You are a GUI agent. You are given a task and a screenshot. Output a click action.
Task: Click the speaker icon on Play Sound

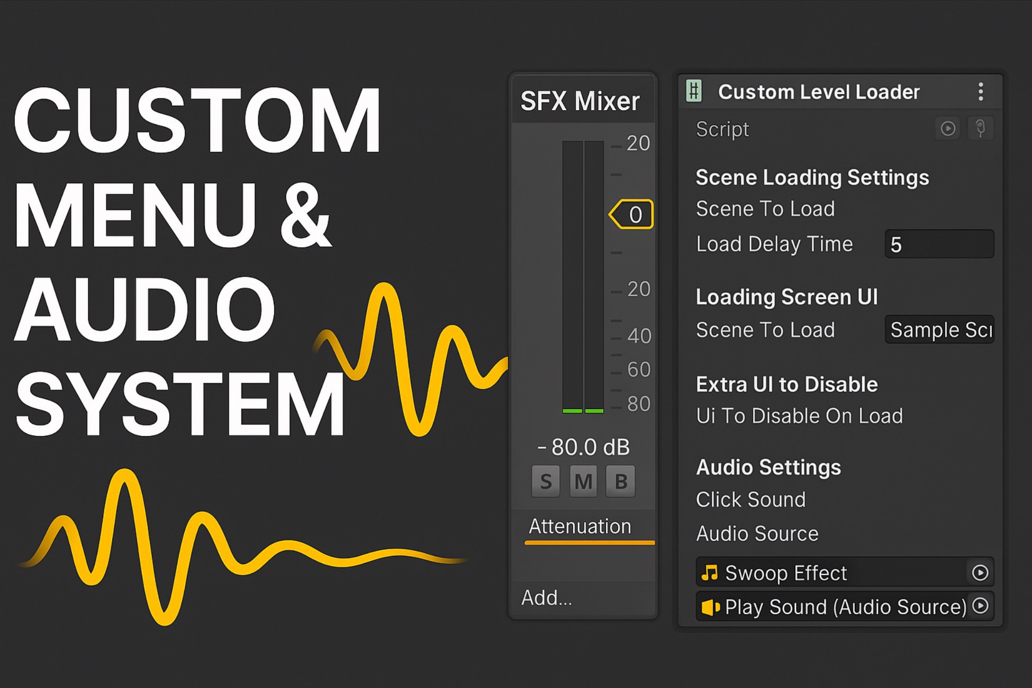coord(710,607)
